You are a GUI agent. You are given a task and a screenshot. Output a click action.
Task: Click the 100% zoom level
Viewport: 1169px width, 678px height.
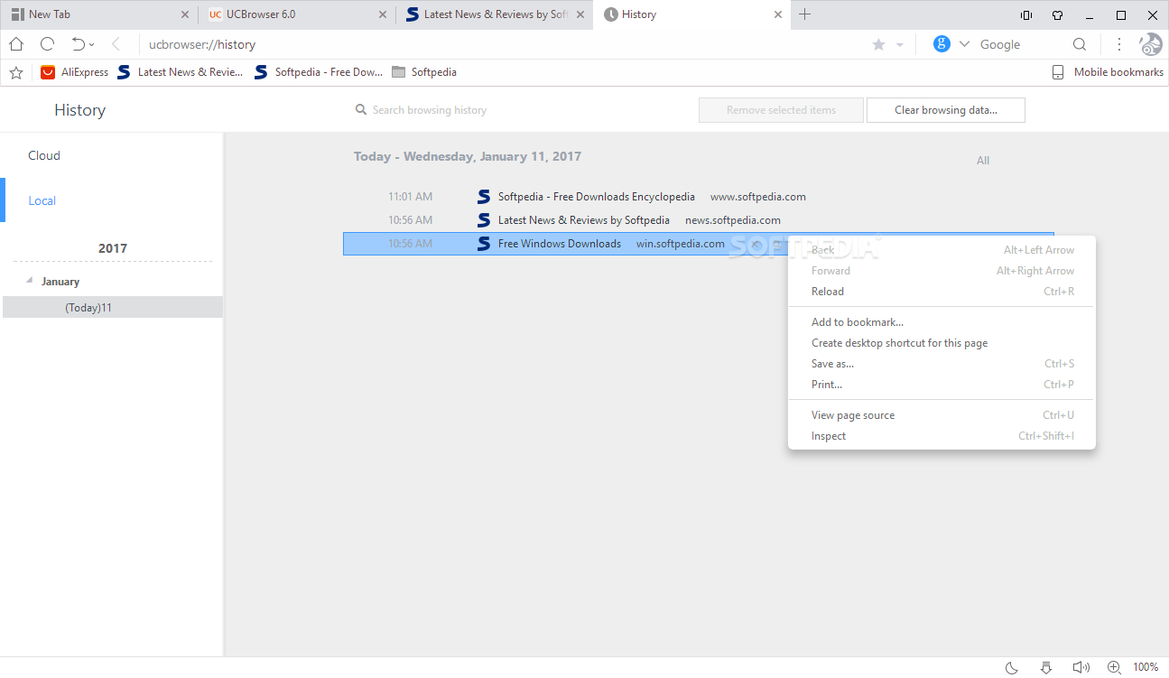click(1146, 667)
